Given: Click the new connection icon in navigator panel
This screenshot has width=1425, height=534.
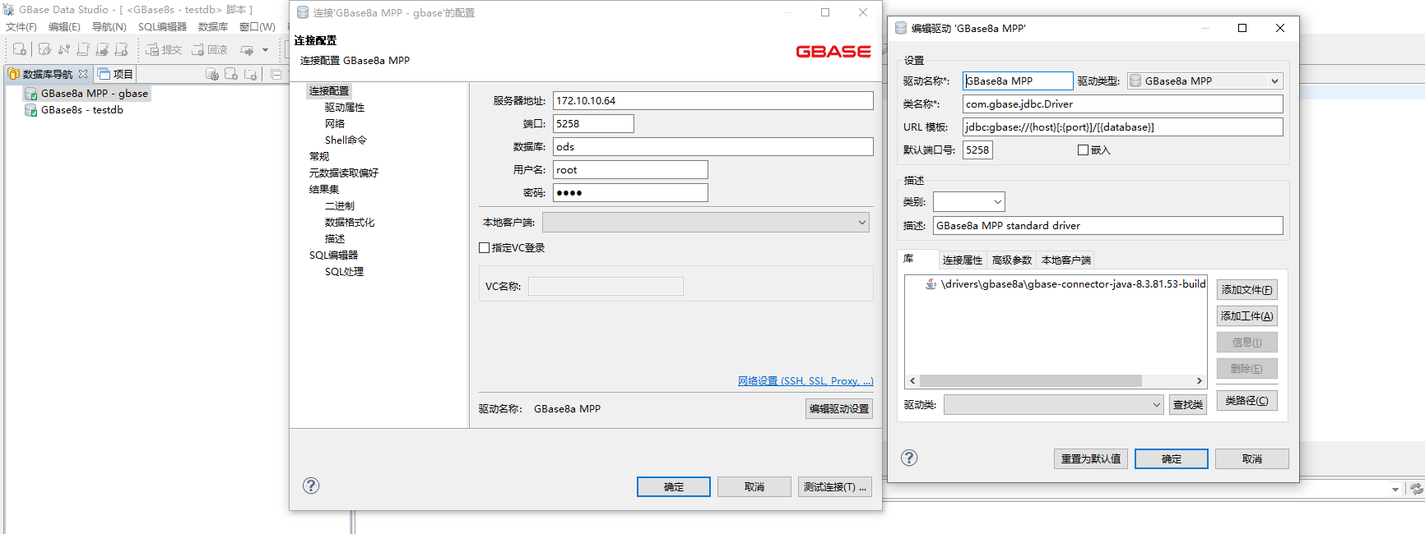Looking at the screenshot, I should 231,74.
